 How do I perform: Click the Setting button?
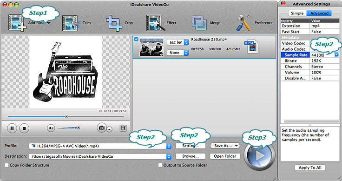(x=191, y=146)
